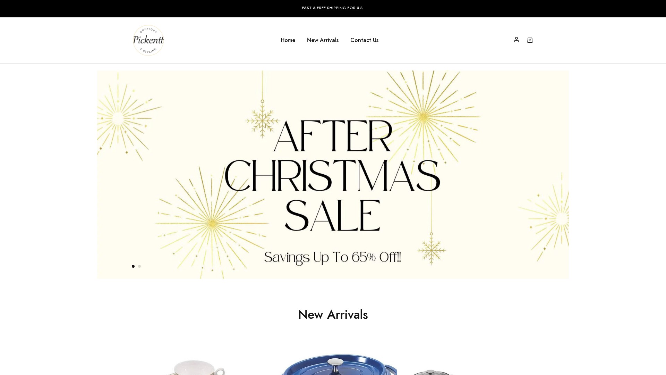Open the glass-lid pot product image
The width and height of the screenshot is (666, 375).
point(432,372)
